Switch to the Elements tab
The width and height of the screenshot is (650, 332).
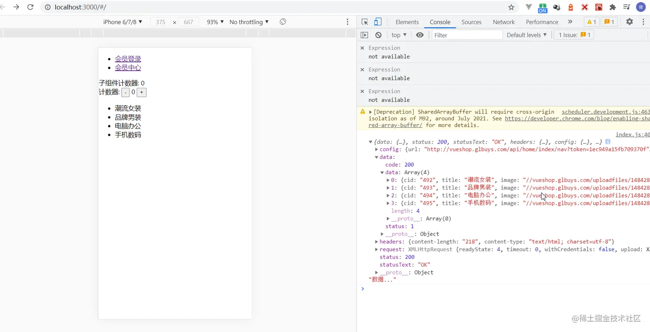pos(407,22)
